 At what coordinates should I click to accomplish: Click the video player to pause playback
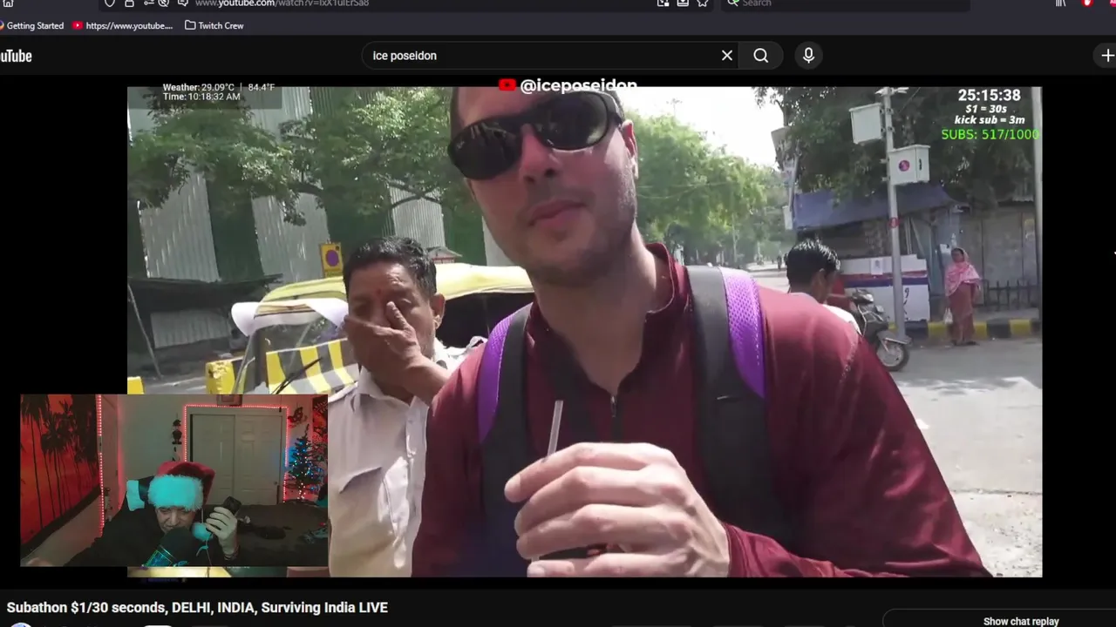tap(584, 331)
